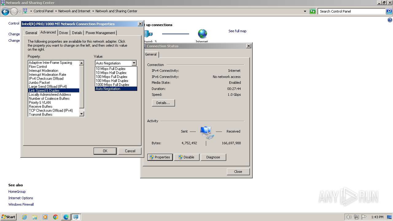Select Locally Administered Address property
This screenshot has height=221, width=393.
coord(54,95)
